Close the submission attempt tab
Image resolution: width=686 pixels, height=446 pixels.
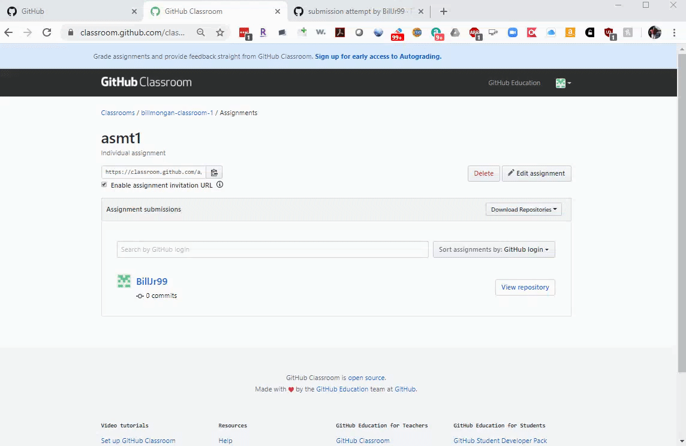pos(421,11)
